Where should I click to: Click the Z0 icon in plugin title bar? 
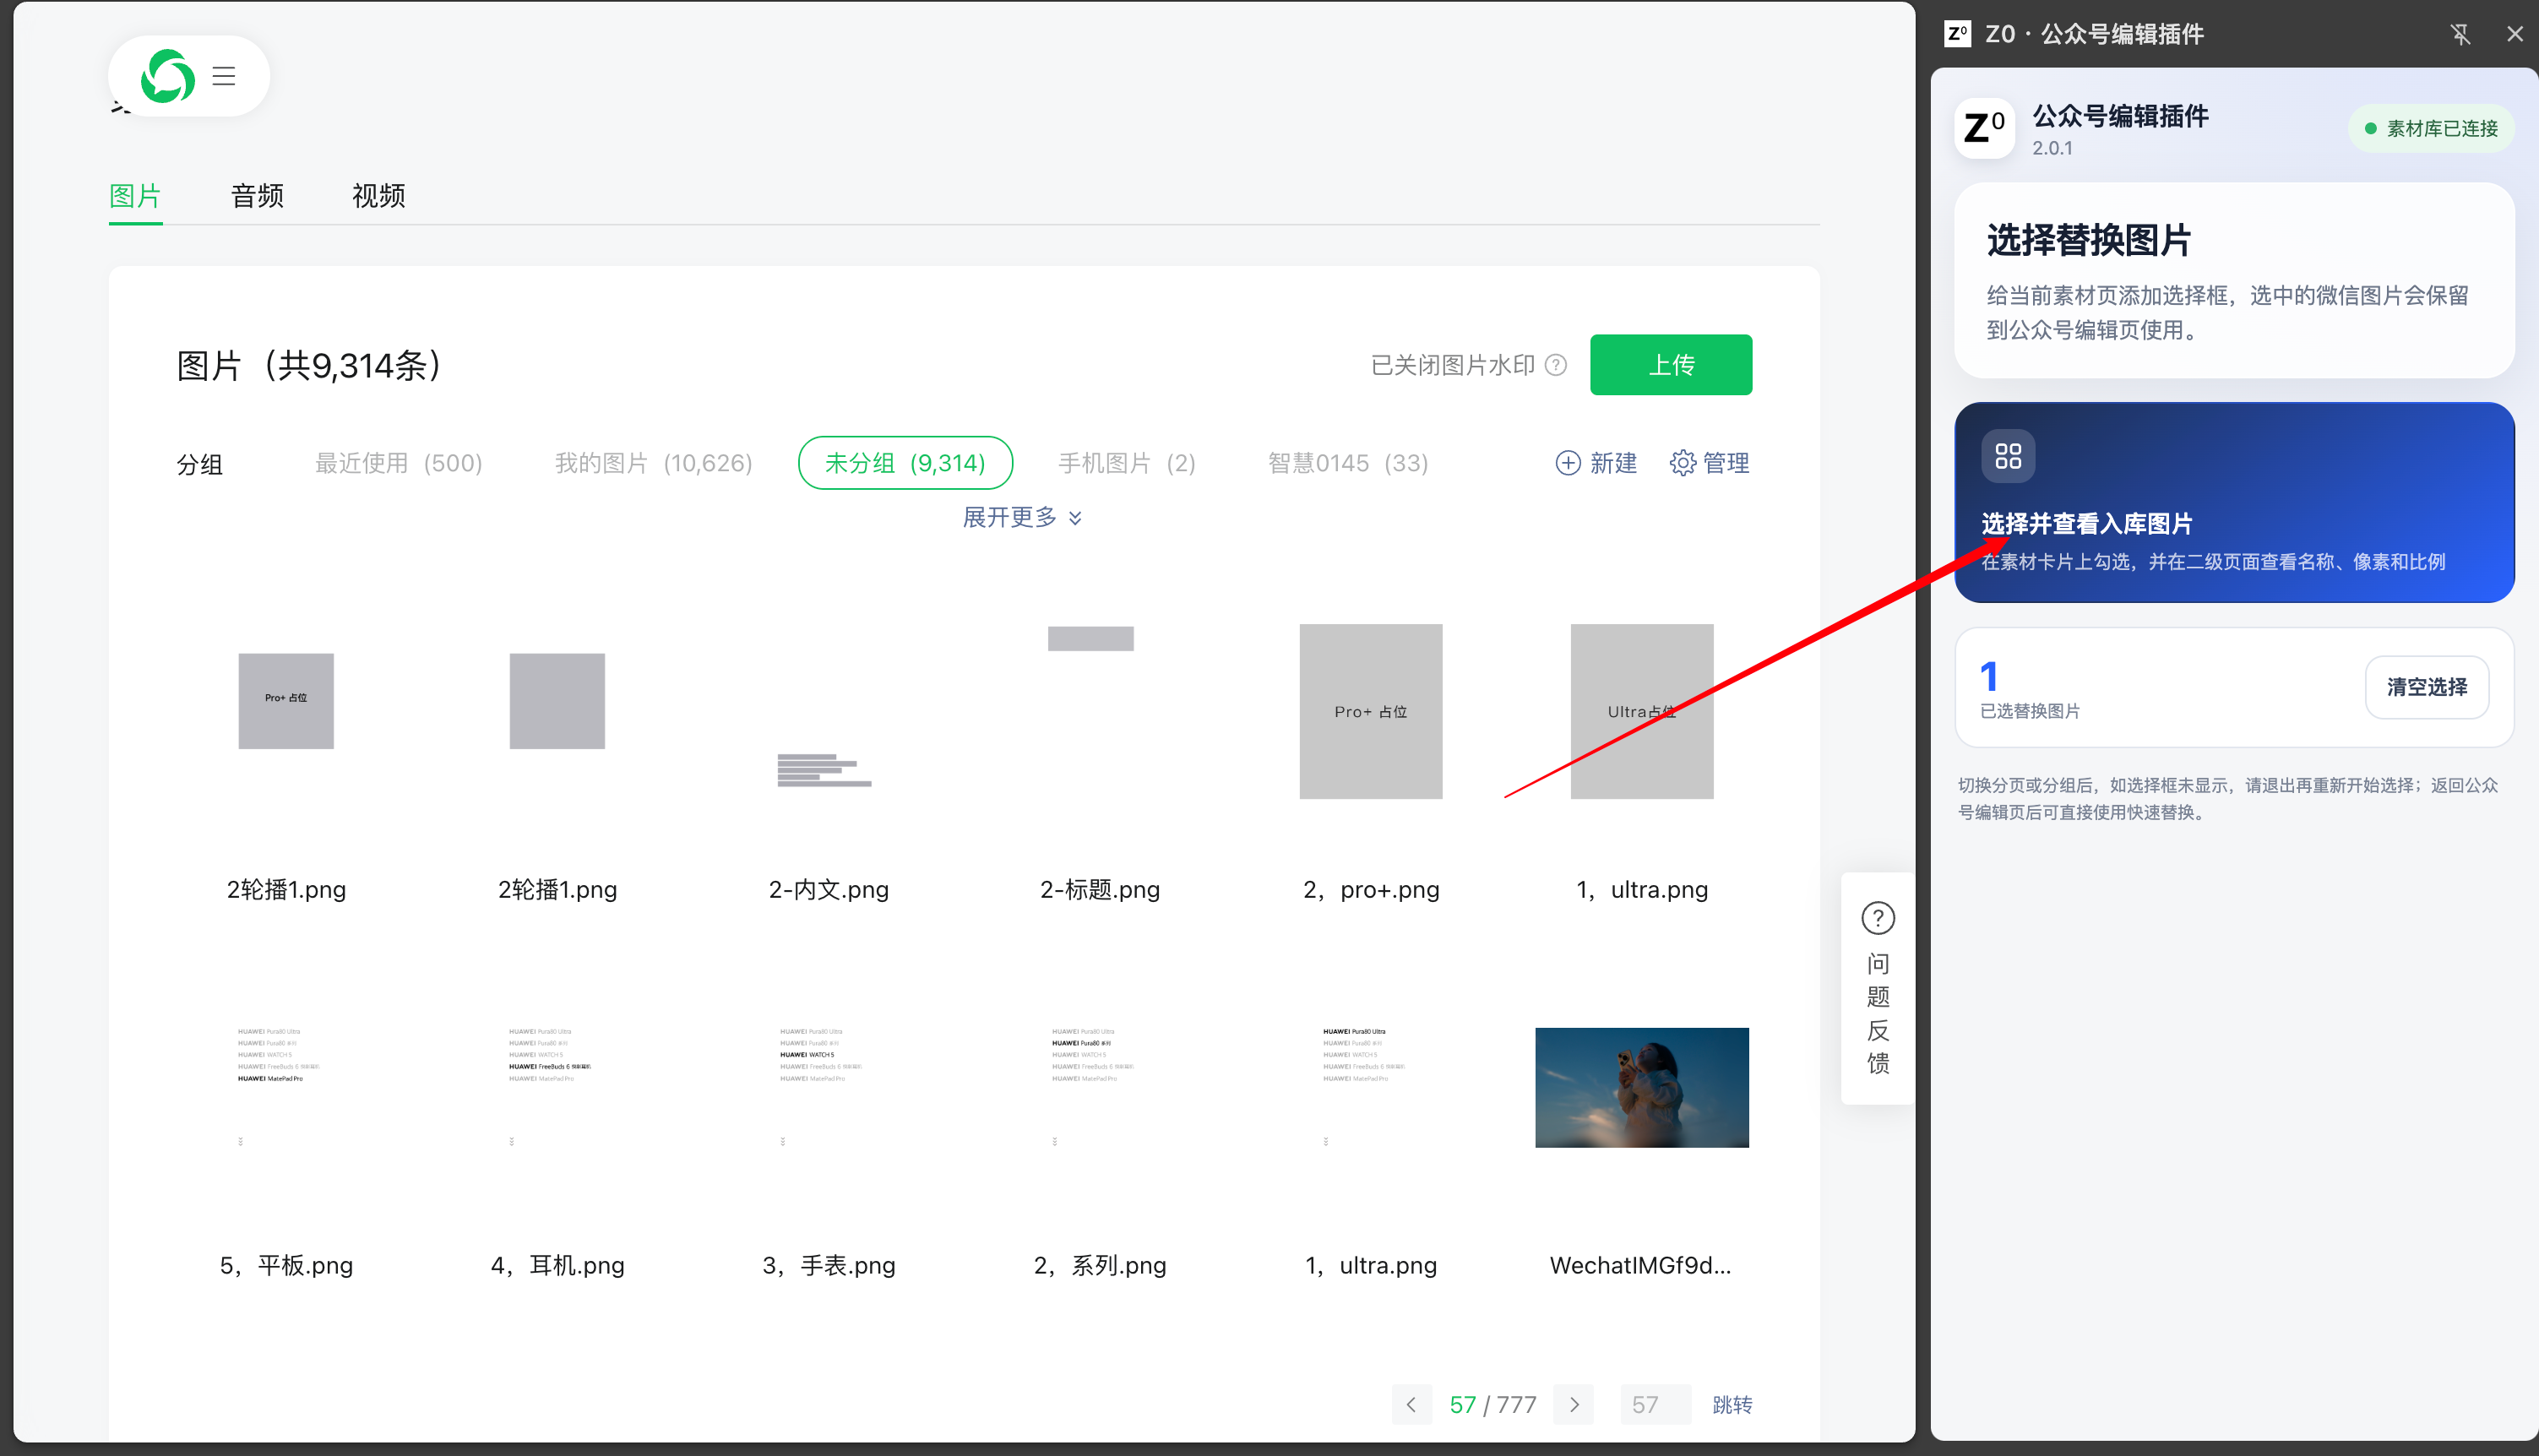click(x=1958, y=34)
